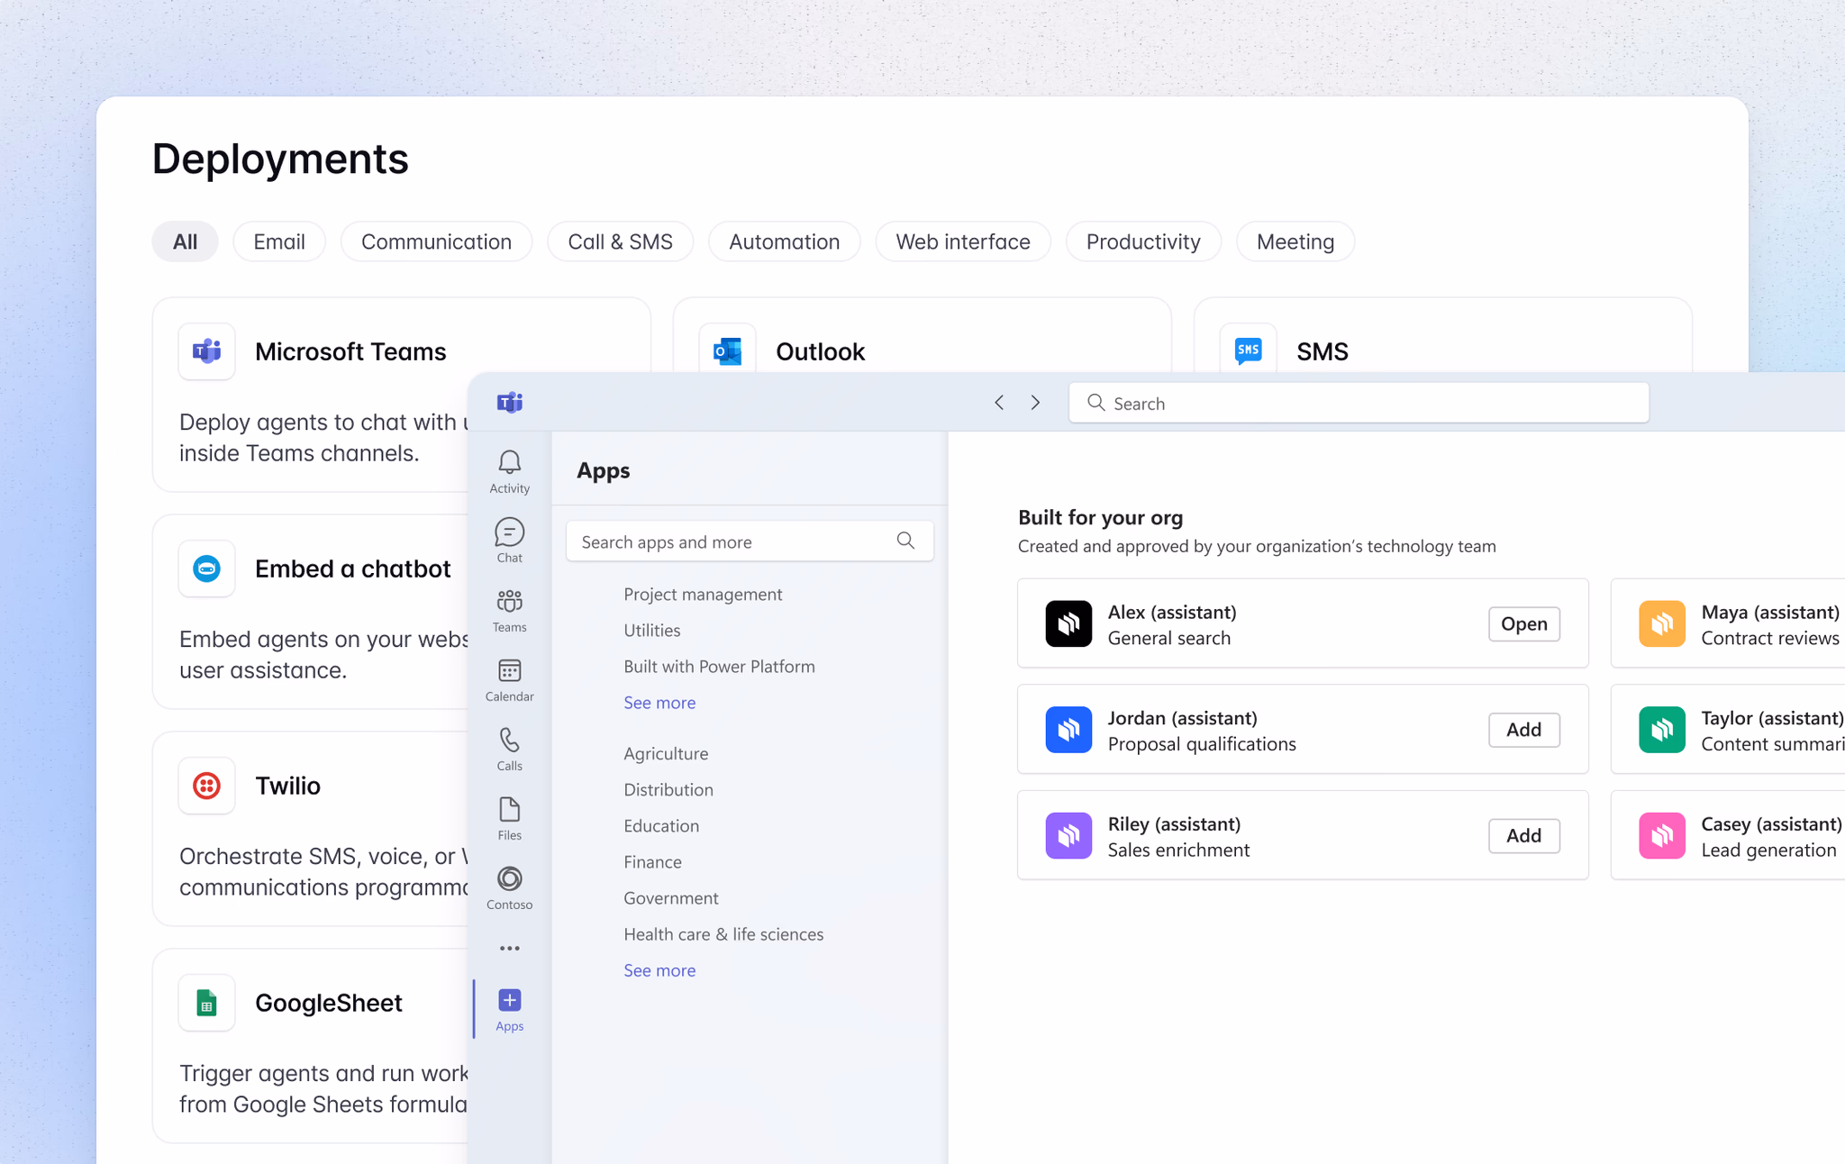
Task: Open the Contoso app icon
Action: (509, 887)
